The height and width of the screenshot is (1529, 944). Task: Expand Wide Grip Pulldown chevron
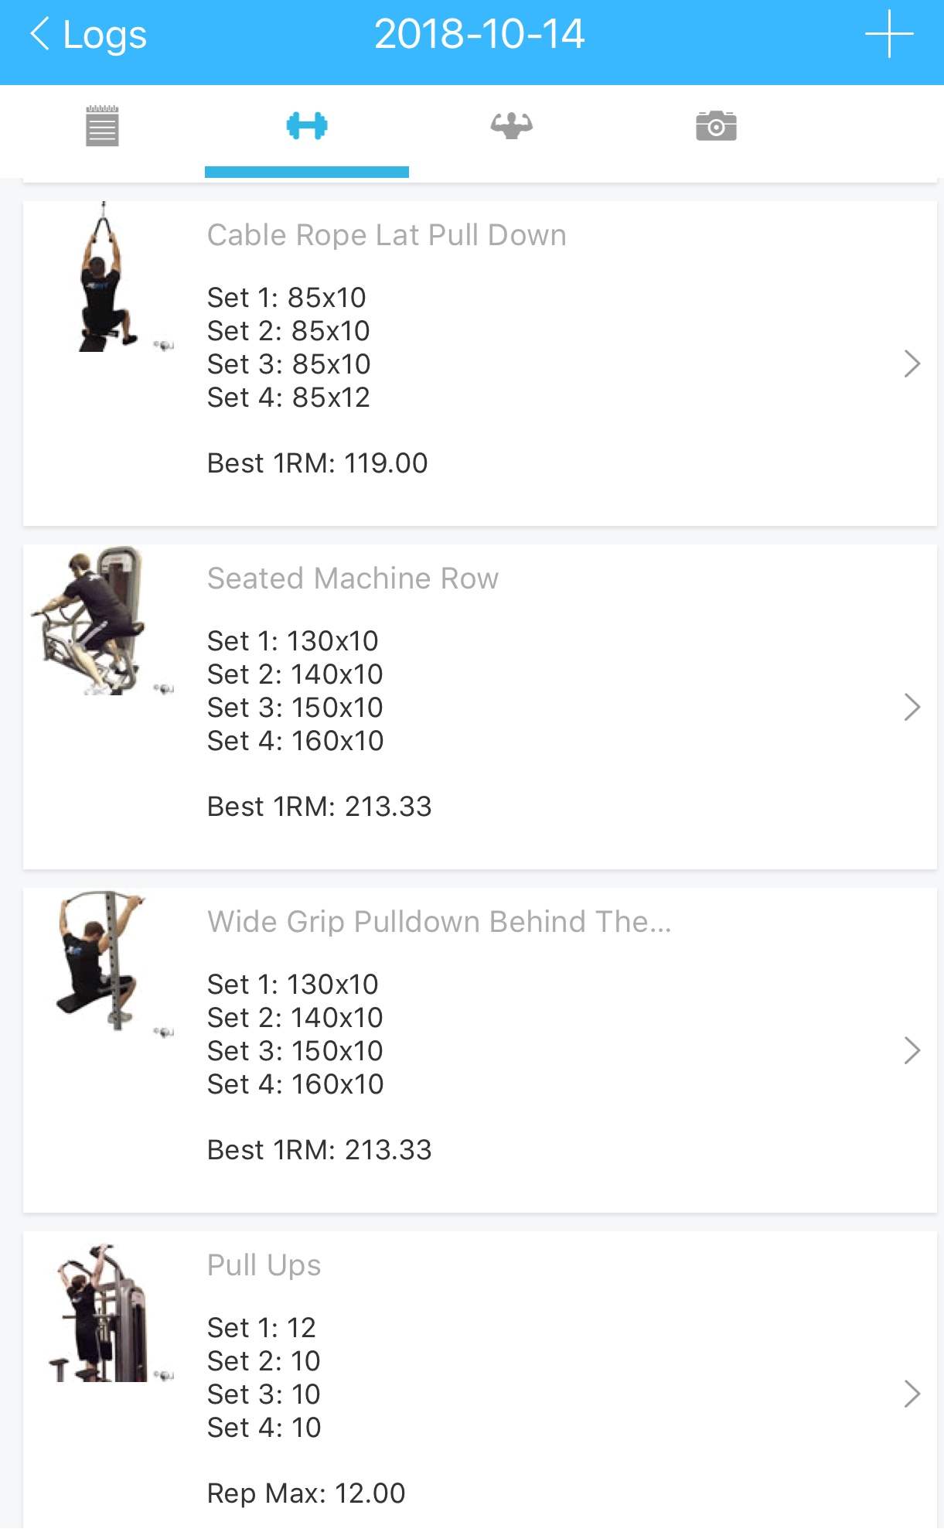[912, 1050]
